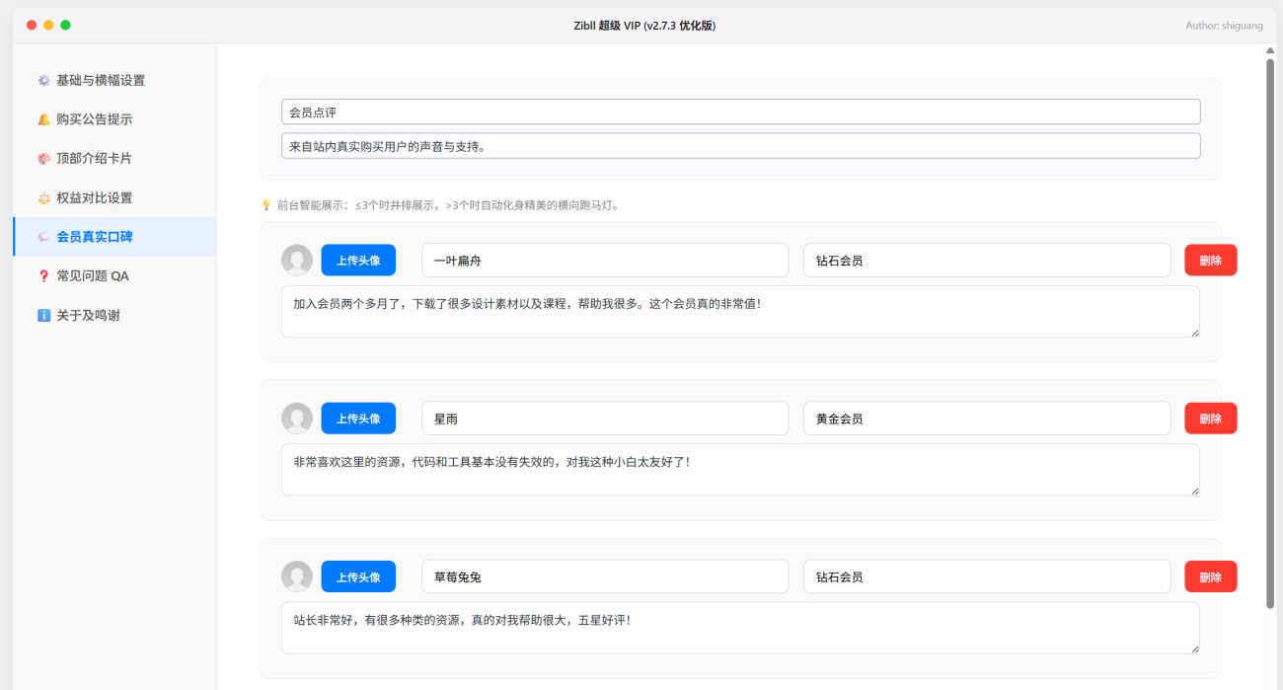Click the 黄金会员 level field
The height and width of the screenshot is (690, 1283).
point(987,419)
